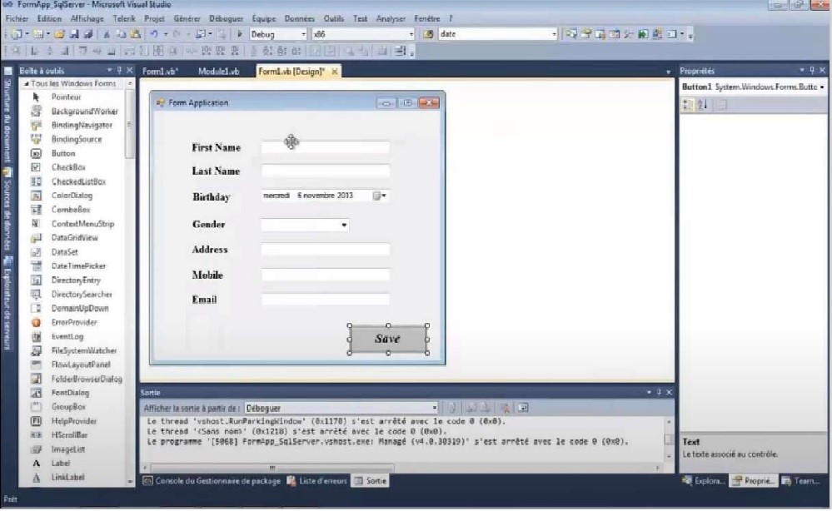Image resolution: width=832 pixels, height=511 pixels.
Task: Click the Open File folder icon
Action: [x=60, y=34]
